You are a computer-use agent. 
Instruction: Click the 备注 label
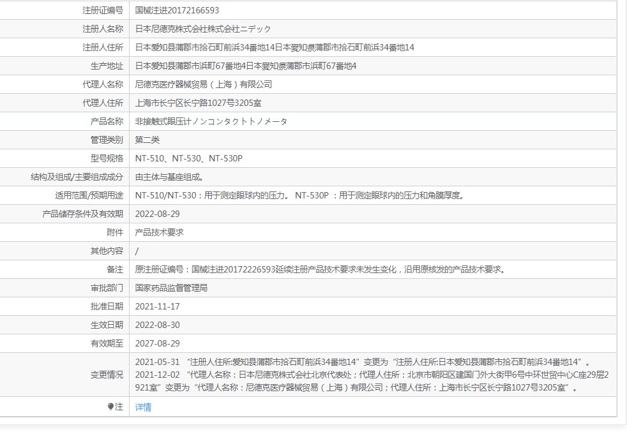point(115,270)
